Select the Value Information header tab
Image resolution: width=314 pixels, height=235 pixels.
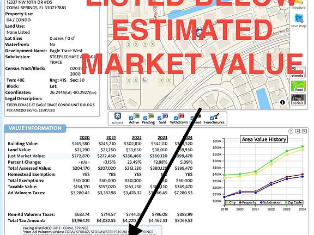35,128
